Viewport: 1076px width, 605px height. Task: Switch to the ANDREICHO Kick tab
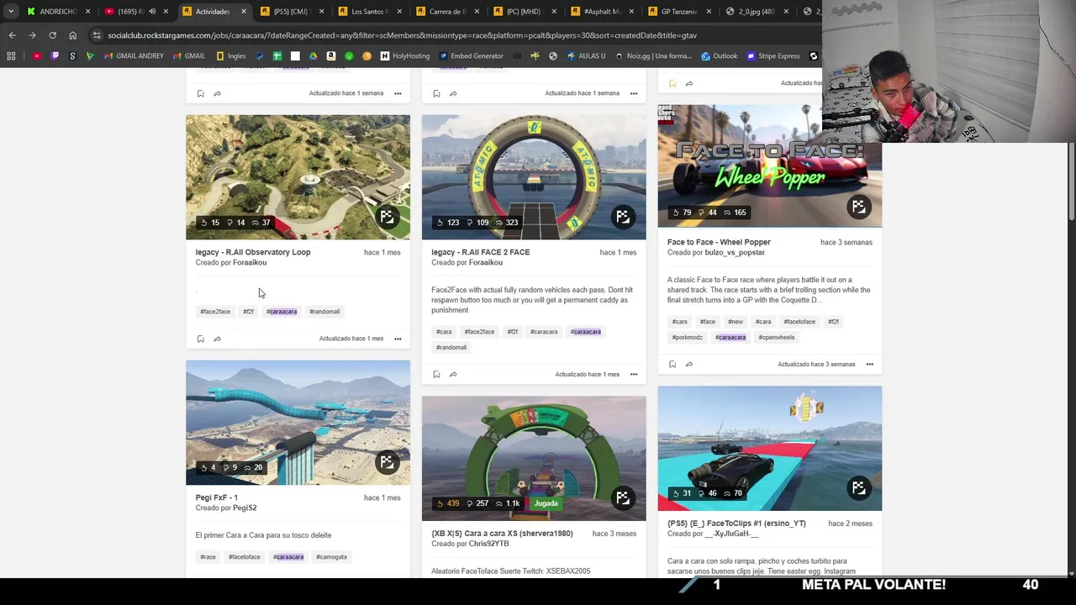point(57,12)
